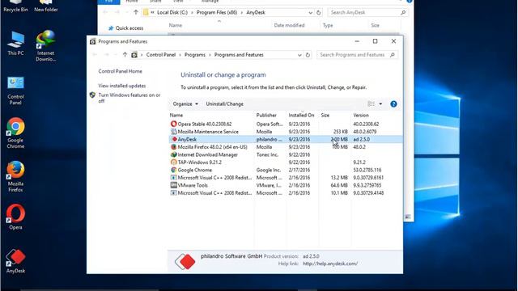Click the shield icon beside Windows features
Viewport: 518px width, 291px height.
92,95
